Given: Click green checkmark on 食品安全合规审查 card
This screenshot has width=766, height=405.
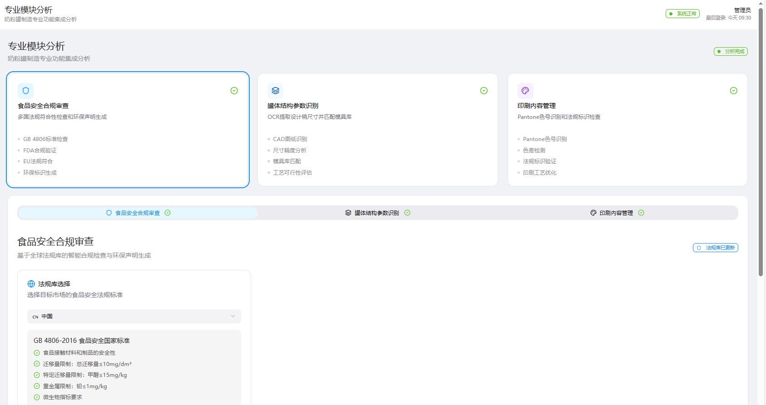Looking at the screenshot, I should [234, 91].
